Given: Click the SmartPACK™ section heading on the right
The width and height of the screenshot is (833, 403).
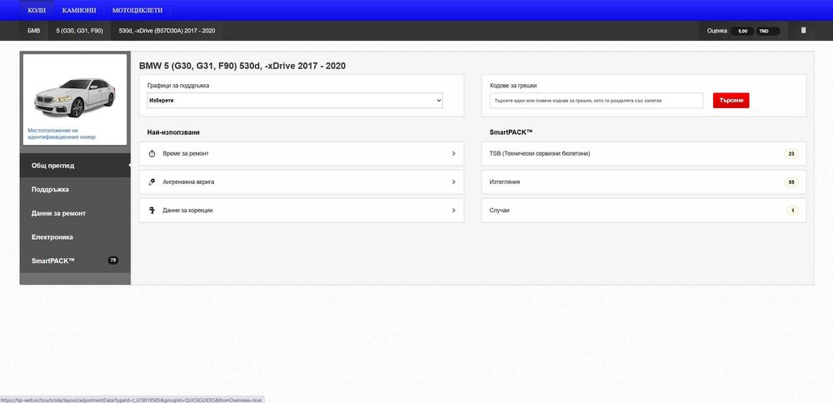Looking at the screenshot, I should click(511, 132).
